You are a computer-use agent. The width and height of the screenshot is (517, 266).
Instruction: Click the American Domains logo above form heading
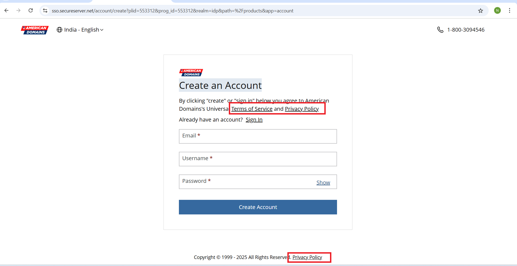tap(191, 72)
